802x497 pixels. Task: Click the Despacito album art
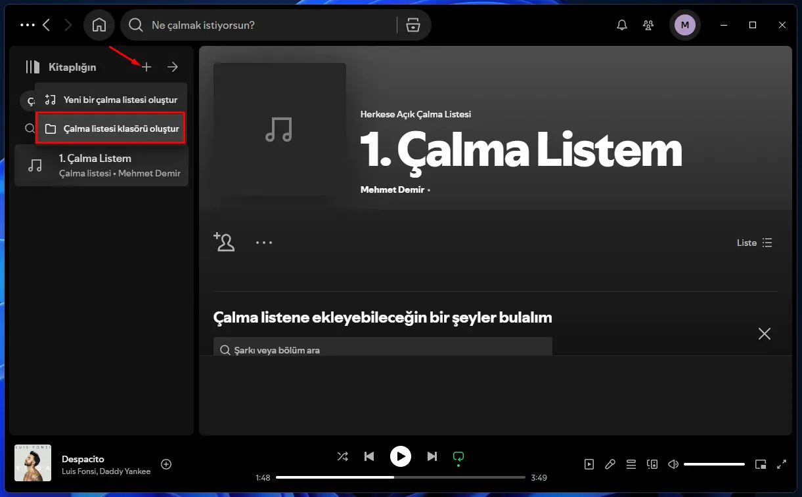pos(33,464)
